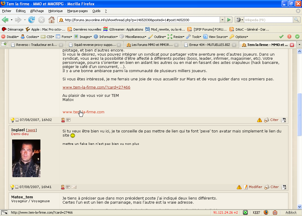Screen dimensions: 302x216
Task: Click the Firefox icon in status bar
Action: click(266, 212)
